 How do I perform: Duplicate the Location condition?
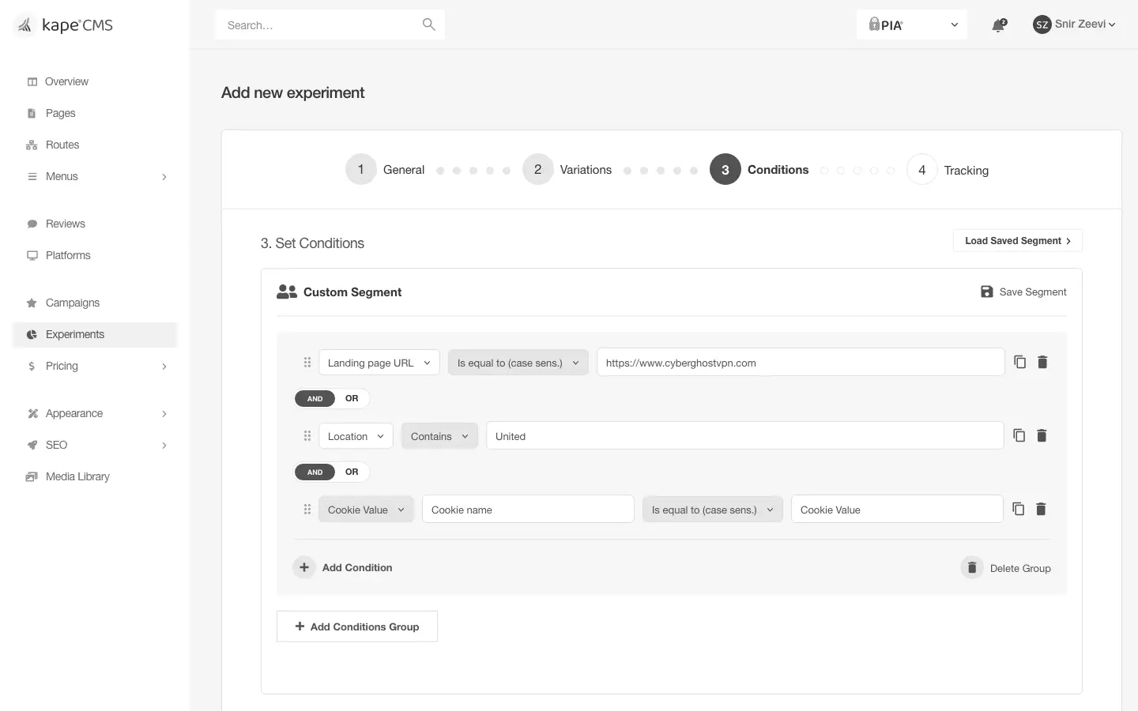(1019, 435)
